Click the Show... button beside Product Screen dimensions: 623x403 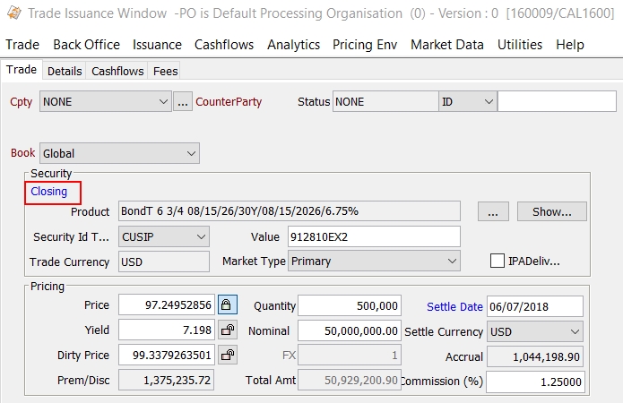552,211
